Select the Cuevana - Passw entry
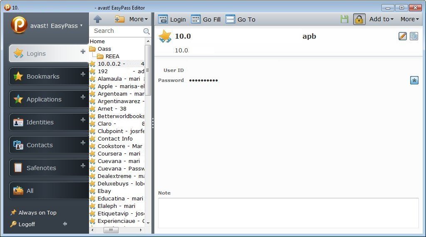The height and width of the screenshot is (237, 426). point(117,168)
